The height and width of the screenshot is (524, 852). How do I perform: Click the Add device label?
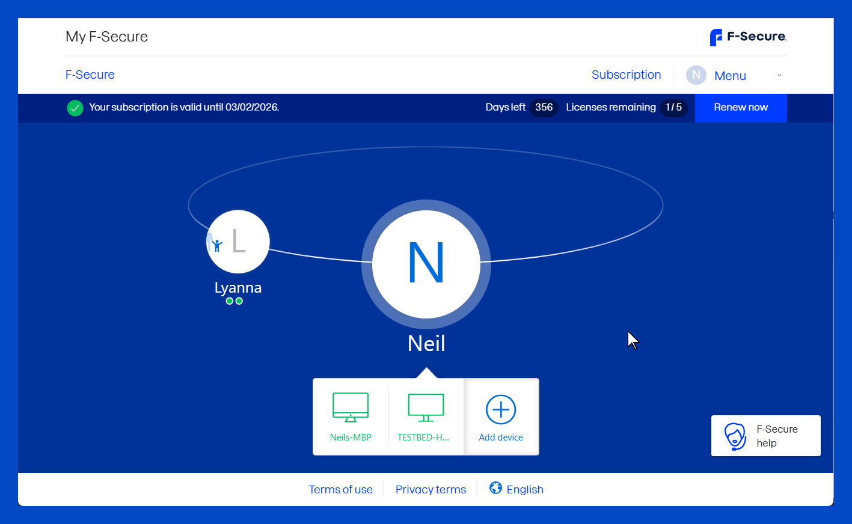501,437
